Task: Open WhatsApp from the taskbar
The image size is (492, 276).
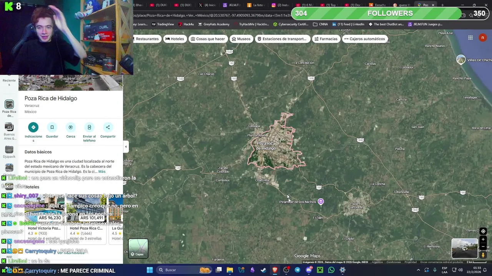Action: click(x=331, y=270)
